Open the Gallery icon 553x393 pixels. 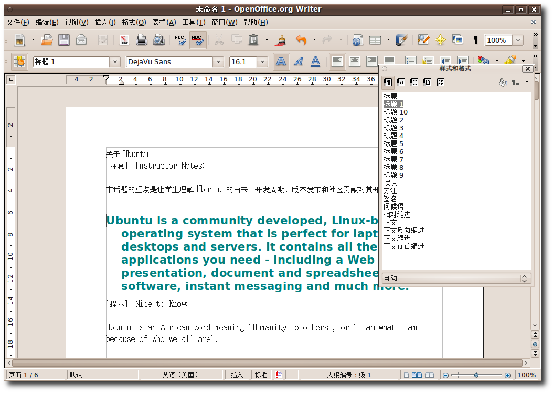pos(458,40)
